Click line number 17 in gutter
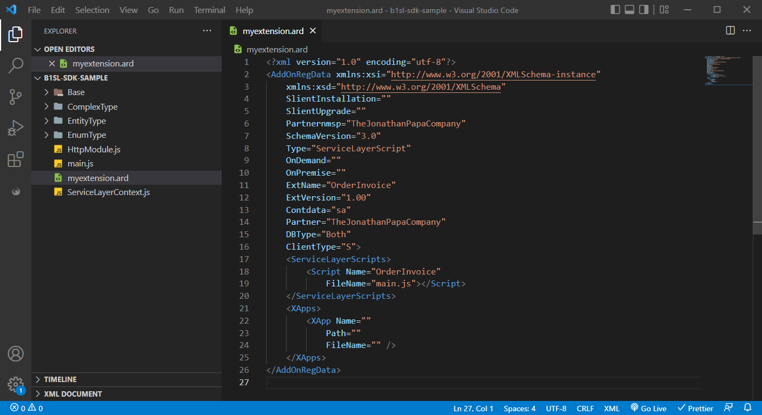 pyautogui.click(x=243, y=259)
